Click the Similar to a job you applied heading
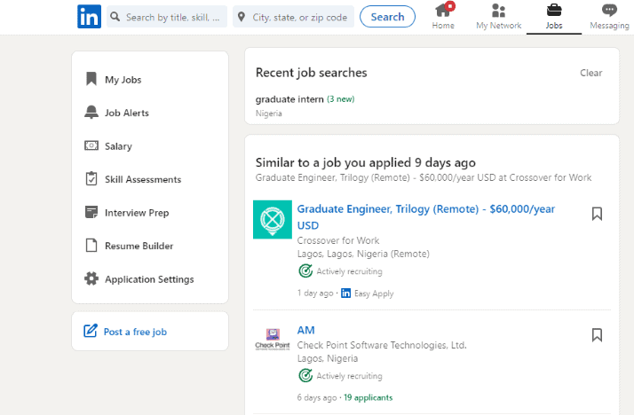The width and height of the screenshot is (634, 415). [366, 162]
